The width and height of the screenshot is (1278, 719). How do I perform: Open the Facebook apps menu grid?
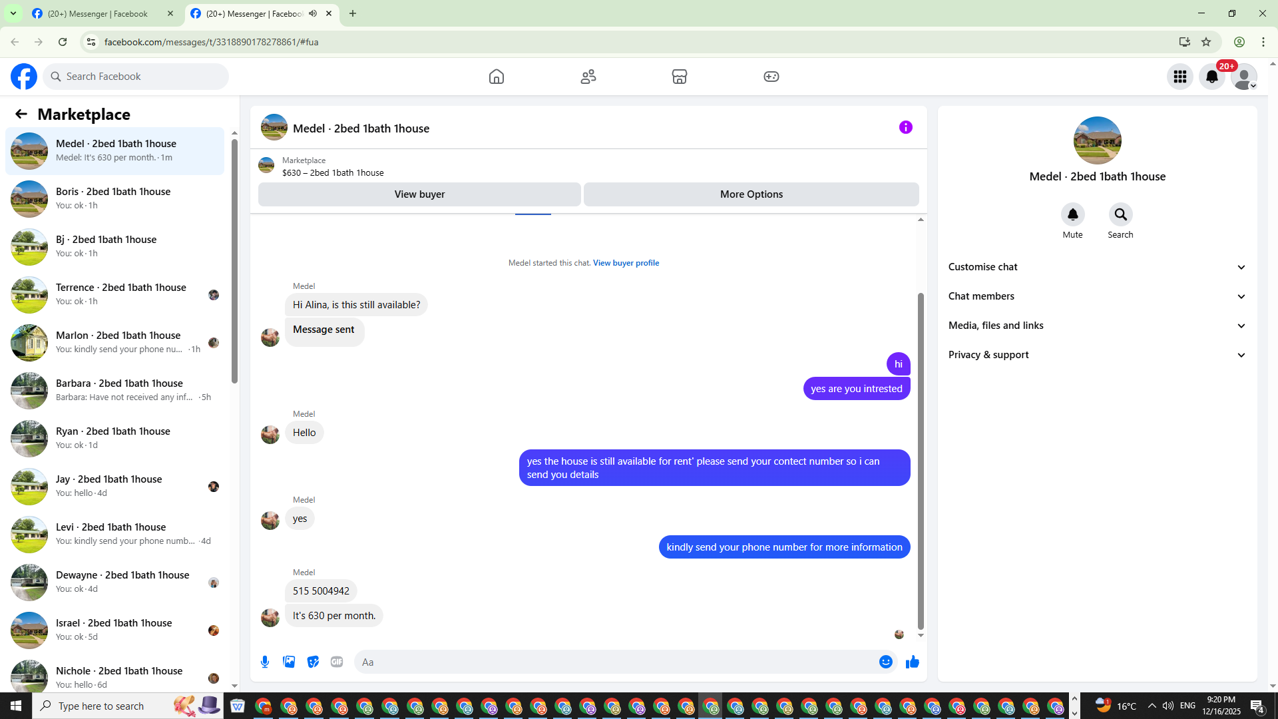tap(1180, 77)
